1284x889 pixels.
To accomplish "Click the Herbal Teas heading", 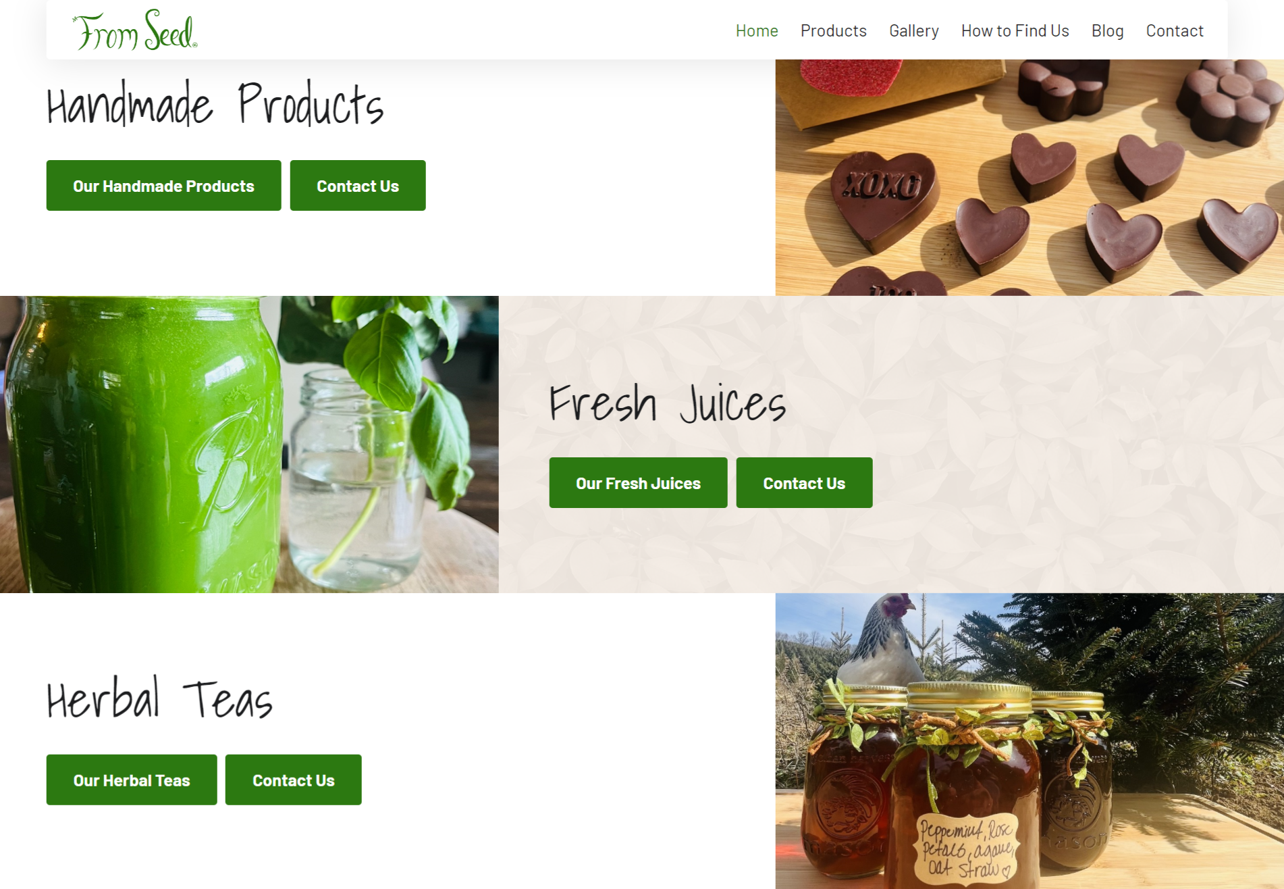I will tap(159, 698).
